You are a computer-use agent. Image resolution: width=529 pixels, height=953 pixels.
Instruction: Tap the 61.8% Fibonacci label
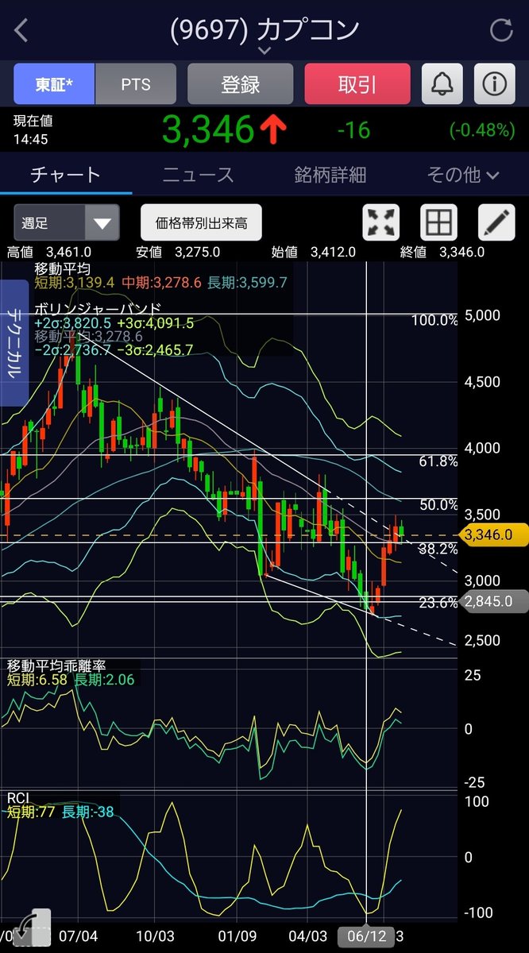click(438, 461)
